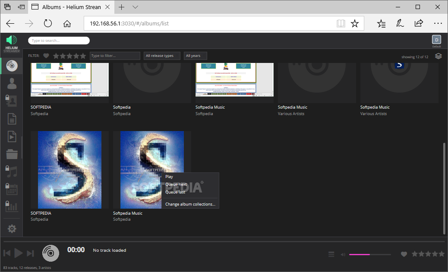Screen dimensions: 448x272
Task: Rate current track one star in player
Action: pyautogui.click(x=415, y=254)
